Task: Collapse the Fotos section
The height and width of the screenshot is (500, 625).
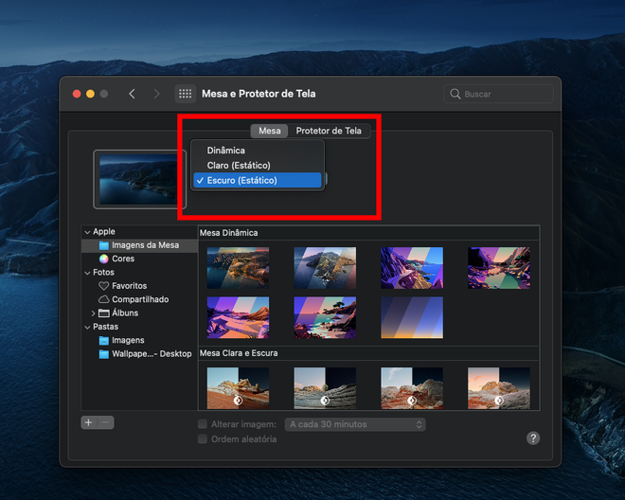Action: pos(87,273)
